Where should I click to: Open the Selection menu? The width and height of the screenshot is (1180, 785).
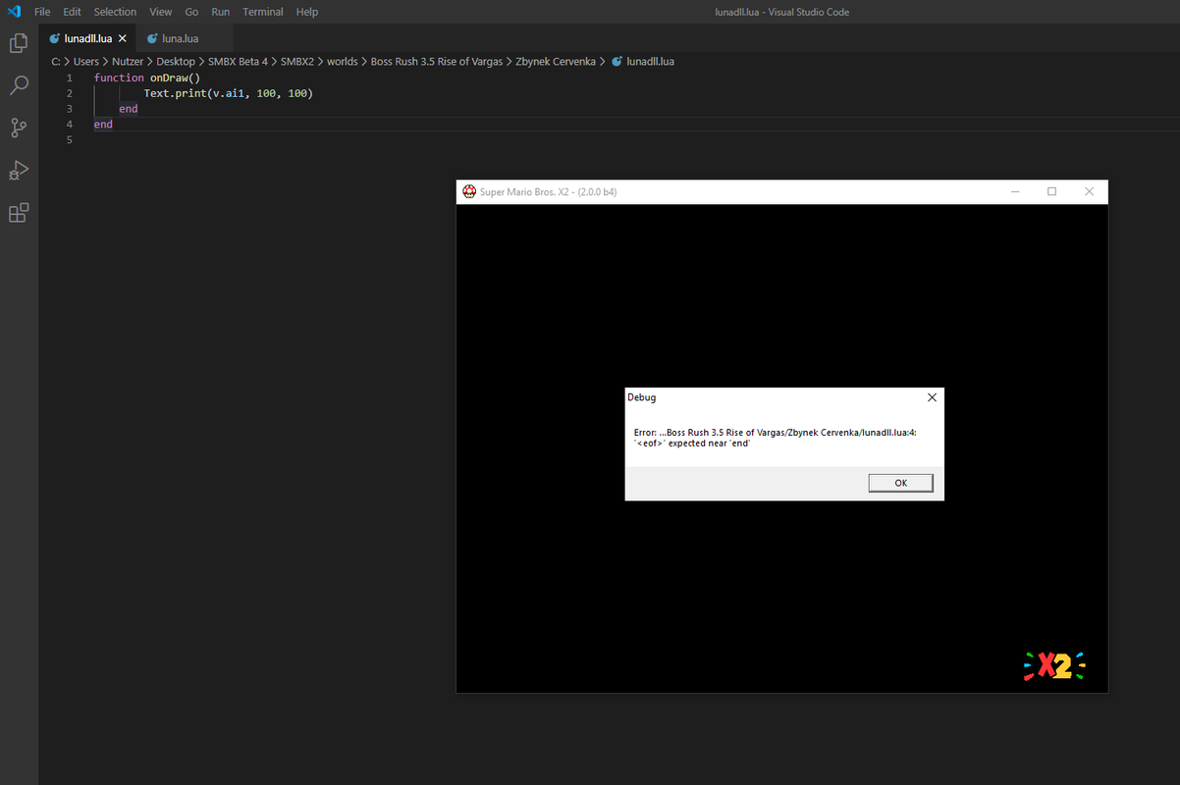click(115, 12)
